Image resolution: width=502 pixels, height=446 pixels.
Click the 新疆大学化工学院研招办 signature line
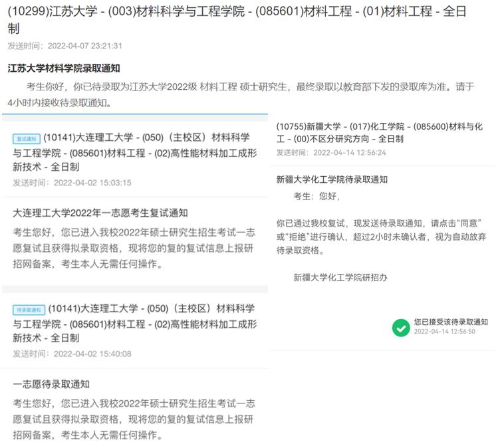pos(340,278)
